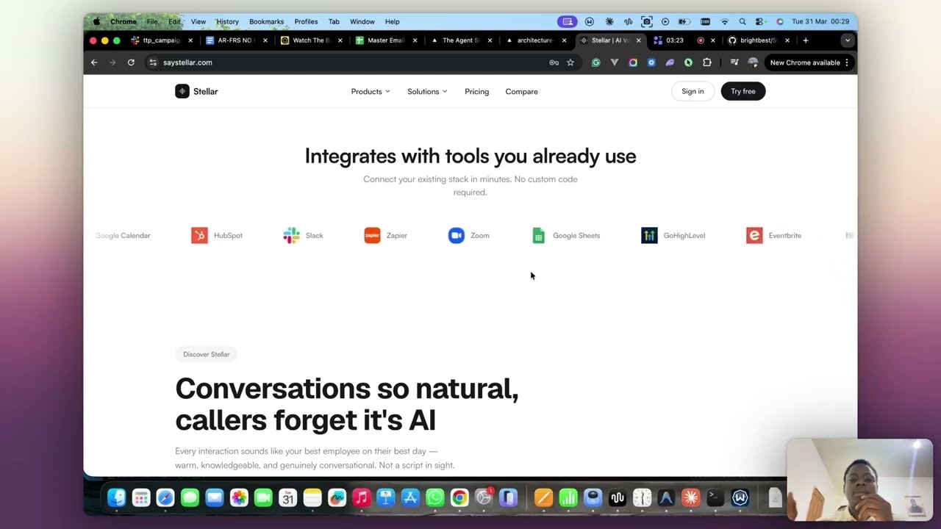
Task: Expand the Solutions dropdown menu
Action: 427,91
